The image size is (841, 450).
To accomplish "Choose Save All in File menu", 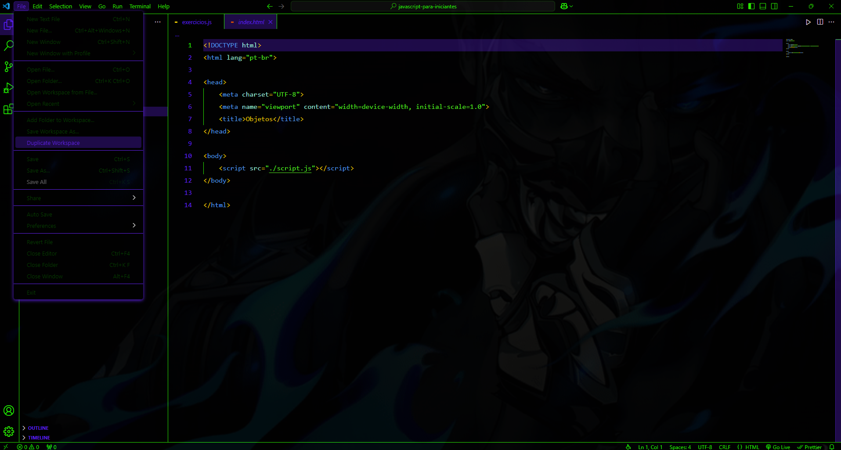I will tap(79, 182).
